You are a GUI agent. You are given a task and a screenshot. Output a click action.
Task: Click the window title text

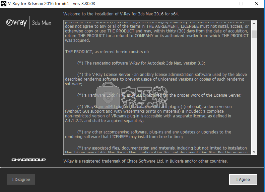(52, 4)
